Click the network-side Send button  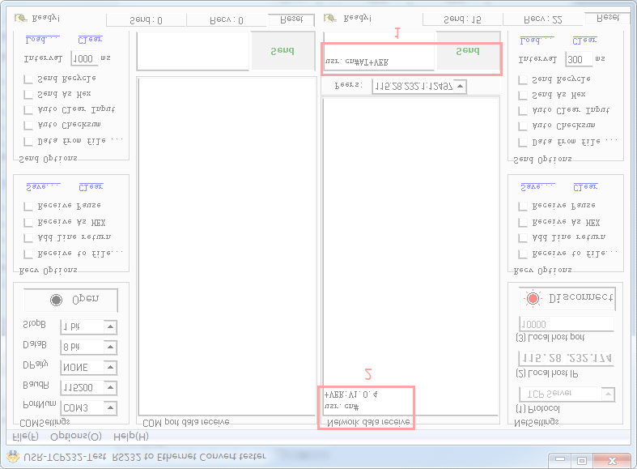click(x=468, y=51)
